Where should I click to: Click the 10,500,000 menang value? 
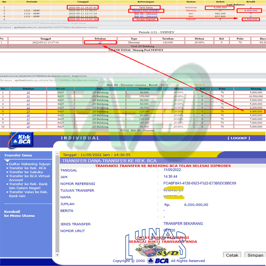pos(256,96)
